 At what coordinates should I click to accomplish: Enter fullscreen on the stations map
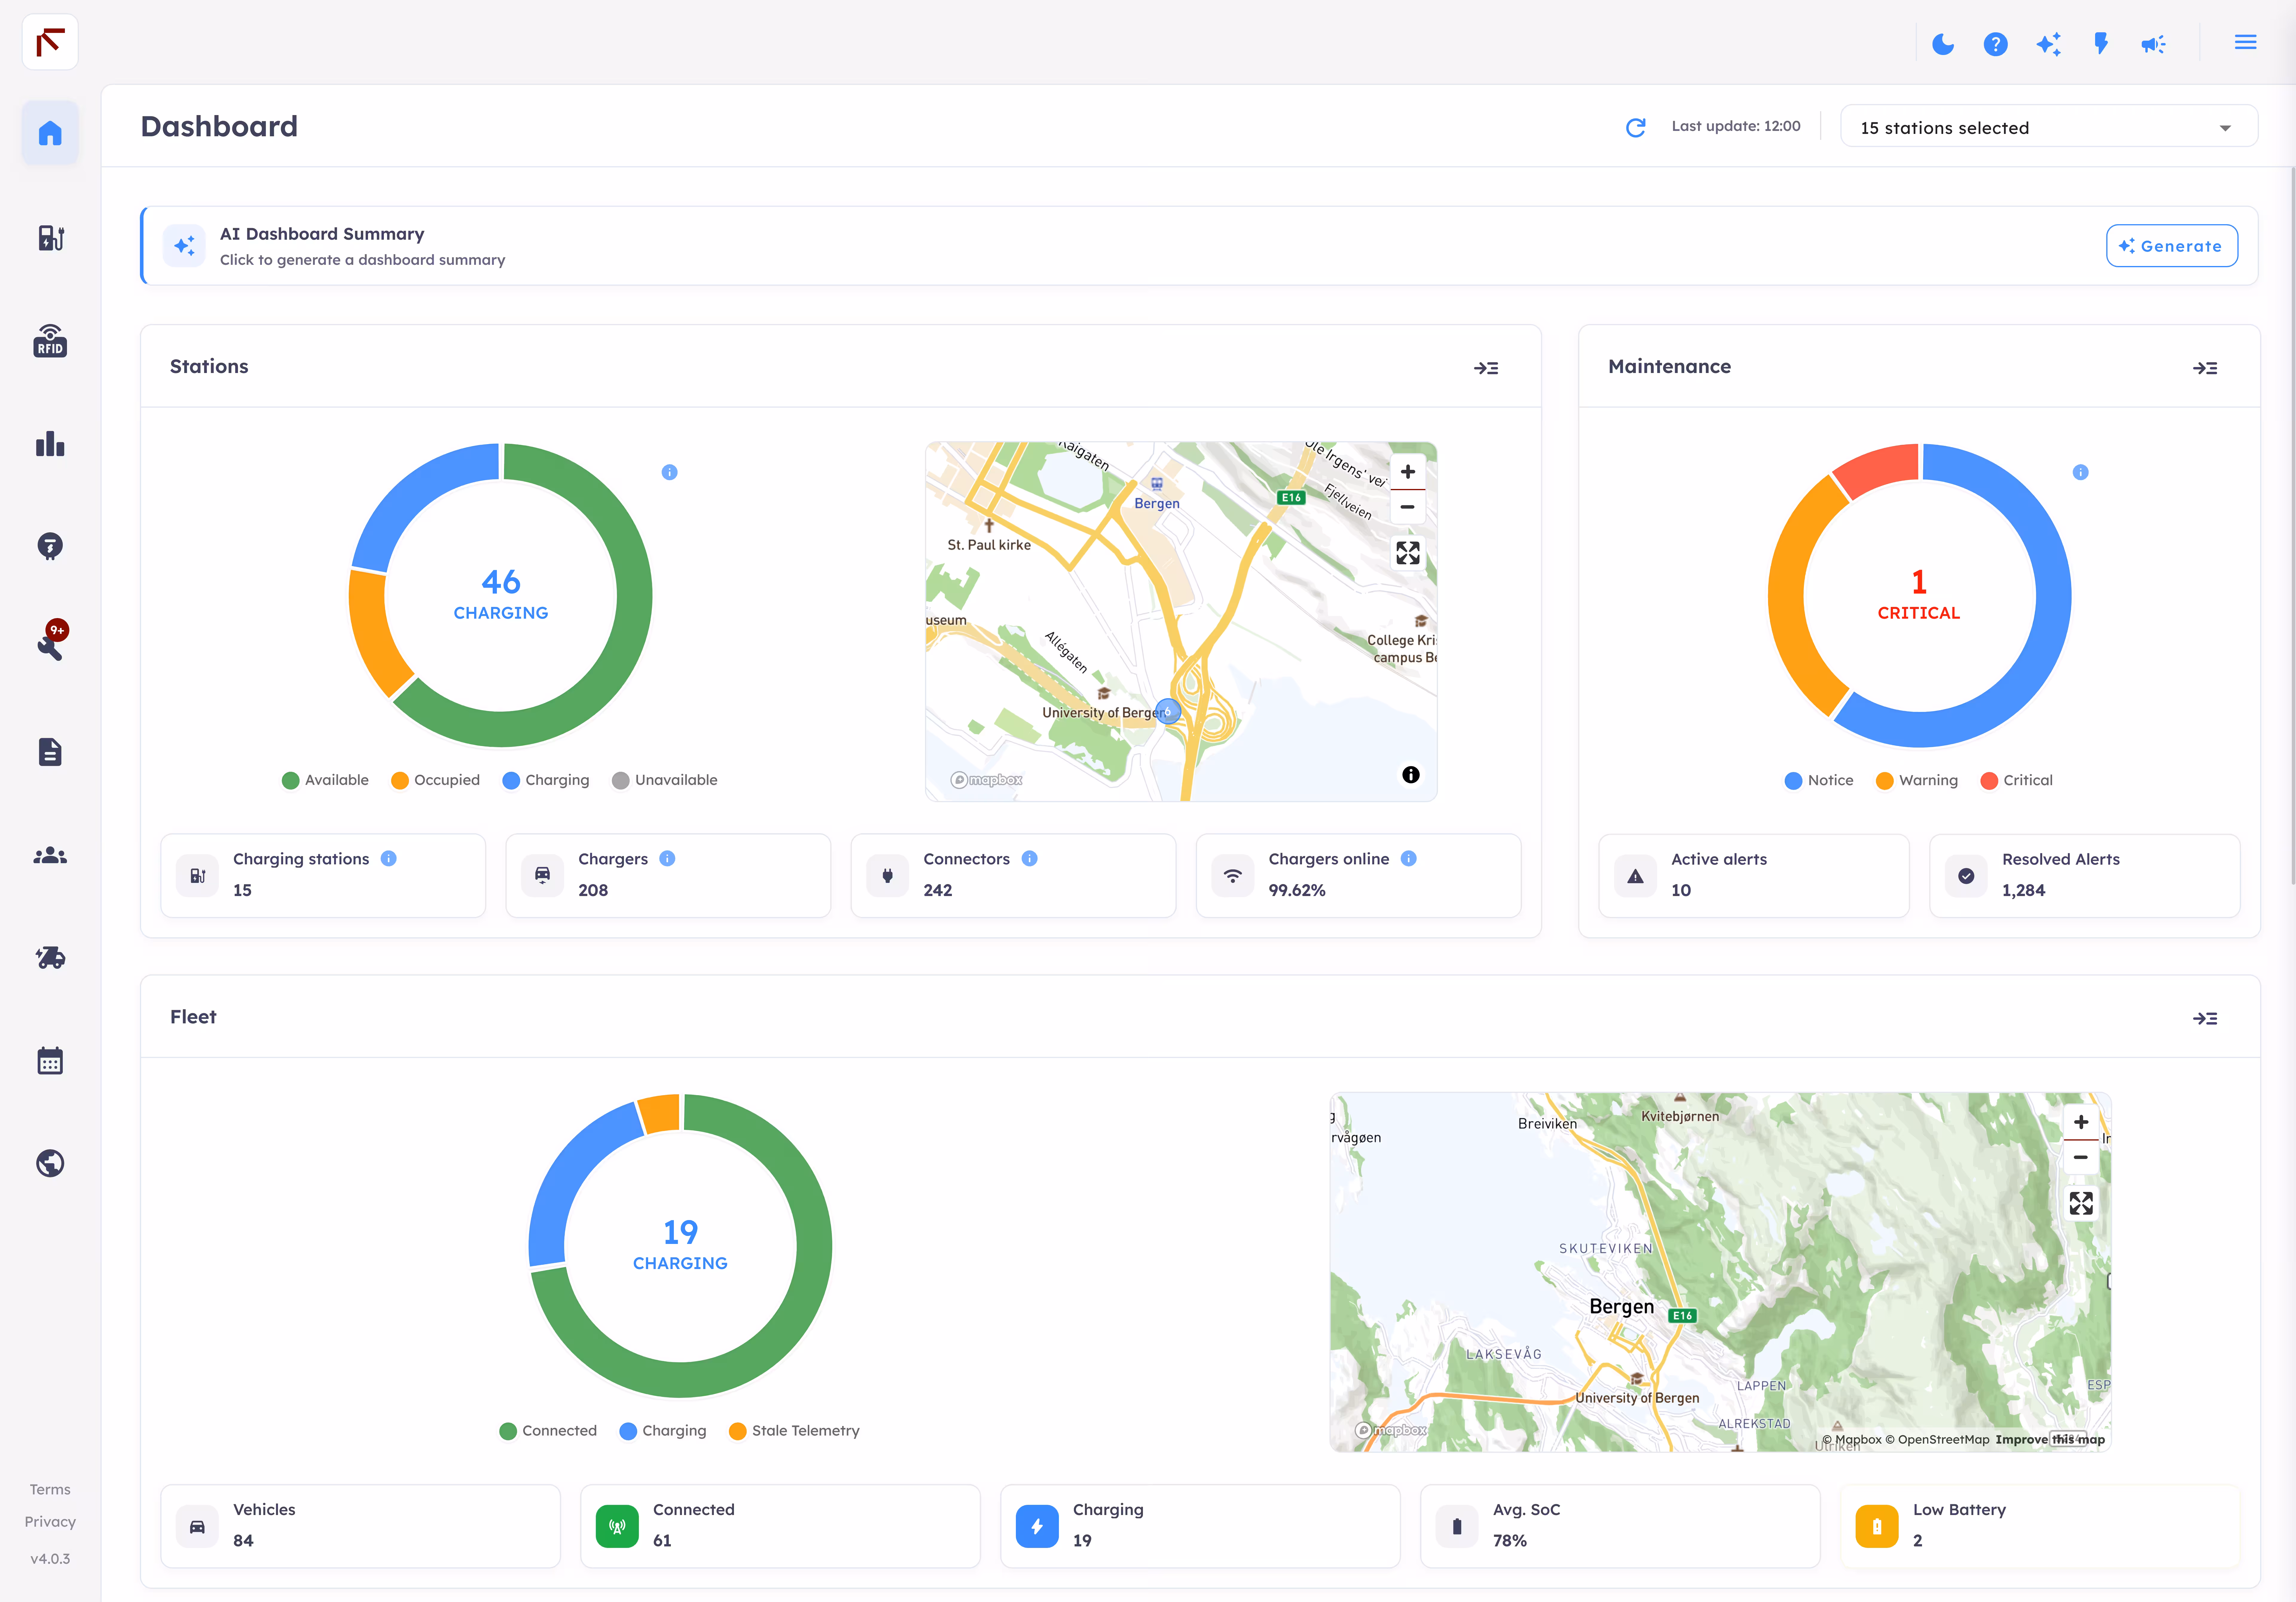(1408, 553)
